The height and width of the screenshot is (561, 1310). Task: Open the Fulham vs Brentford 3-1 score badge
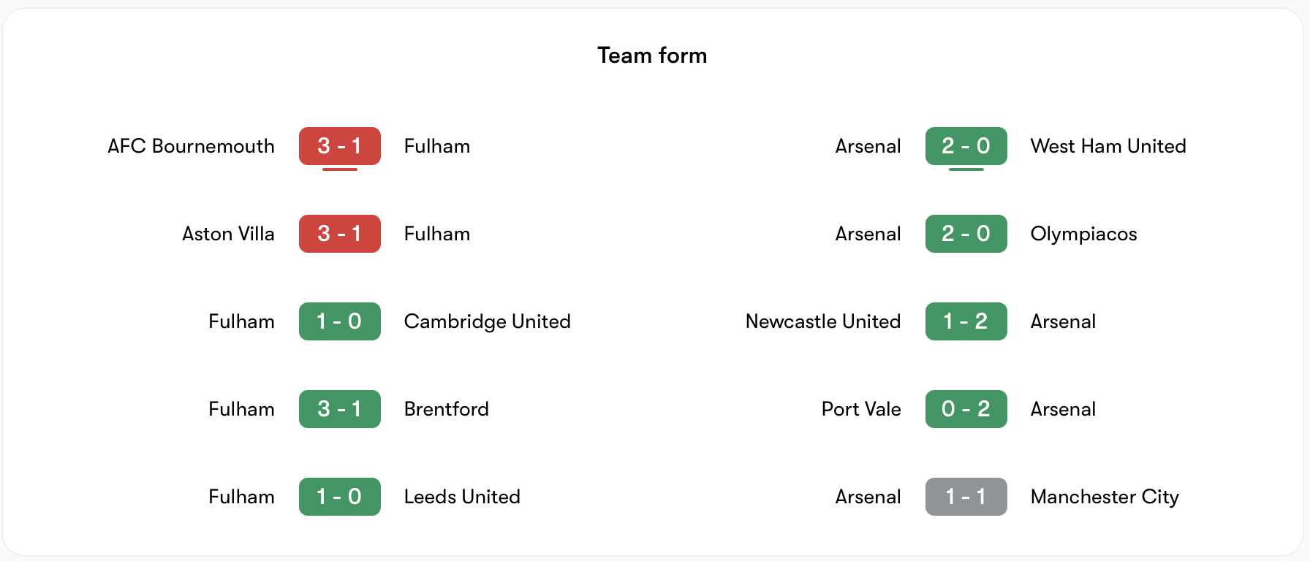point(339,409)
